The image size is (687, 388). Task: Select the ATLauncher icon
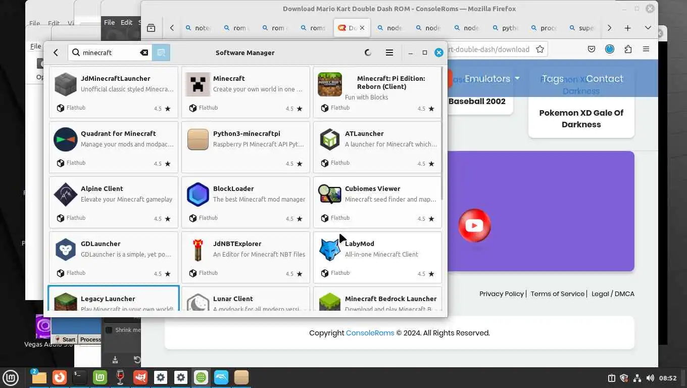point(330,139)
